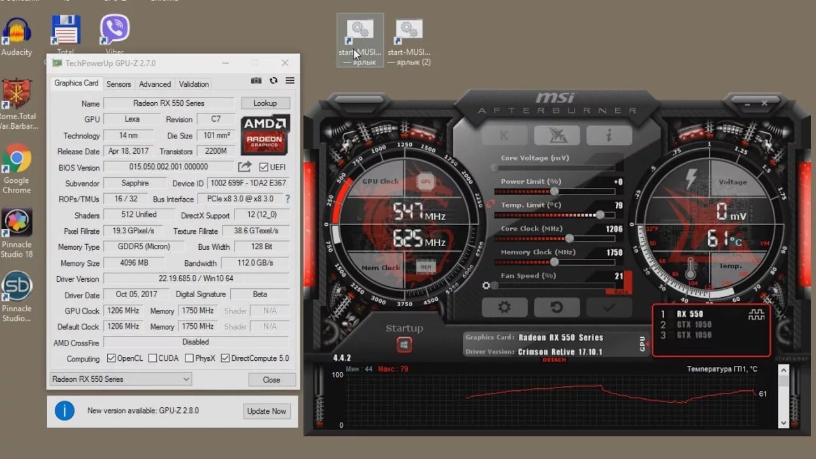Click the Update Now button
The image size is (816, 459).
266,411
